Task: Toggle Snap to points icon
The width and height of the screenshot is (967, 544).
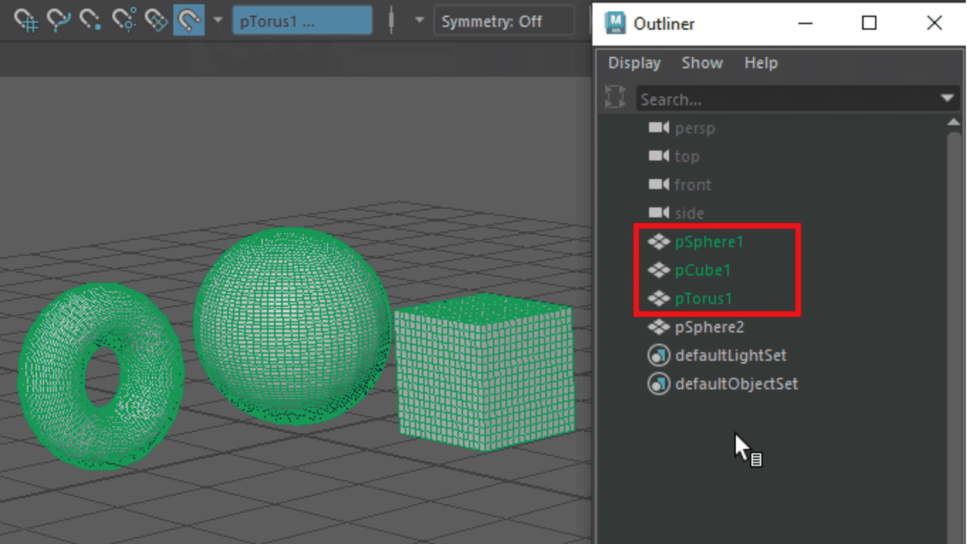Action: click(91, 20)
